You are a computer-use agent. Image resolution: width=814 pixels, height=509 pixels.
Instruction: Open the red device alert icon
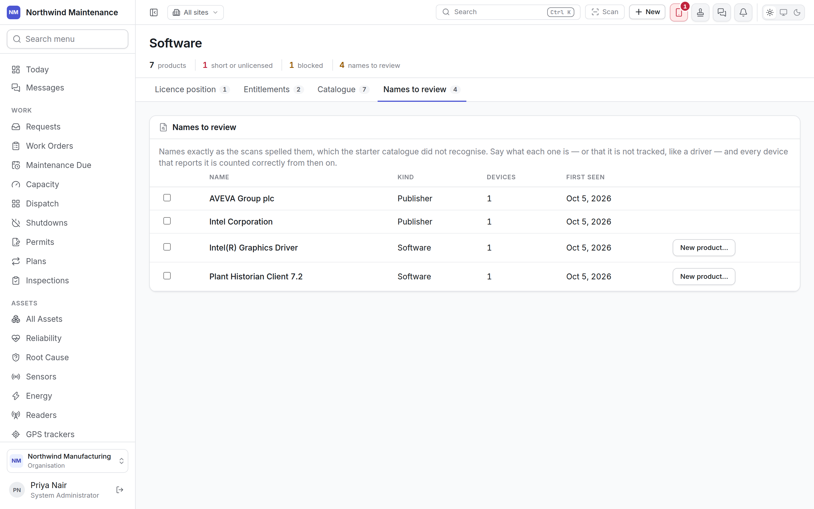tap(679, 12)
